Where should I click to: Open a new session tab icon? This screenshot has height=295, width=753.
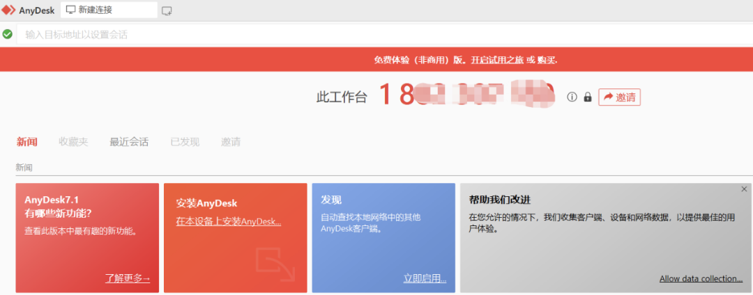pyautogui.click(x=167, y=11)
